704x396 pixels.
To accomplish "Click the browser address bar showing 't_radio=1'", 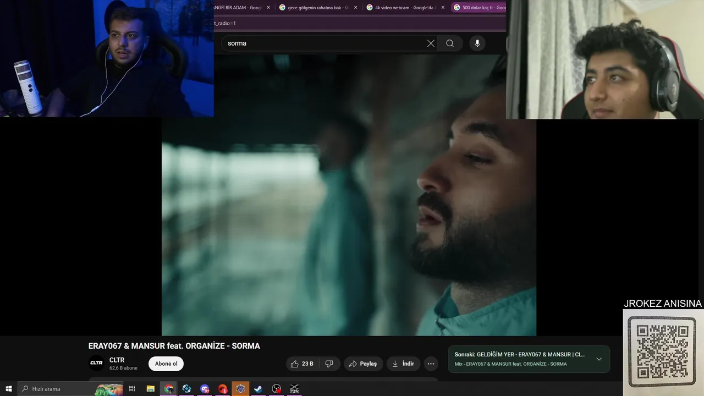I will pos(360,23).
